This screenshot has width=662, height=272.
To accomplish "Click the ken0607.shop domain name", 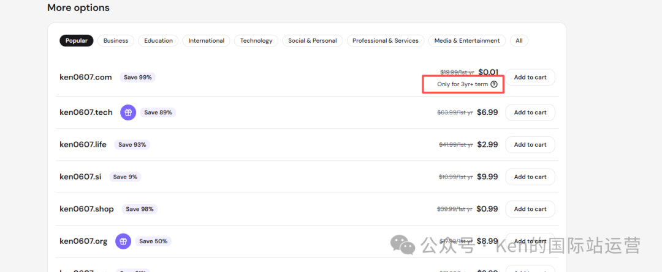I will (x=86, y=209).
